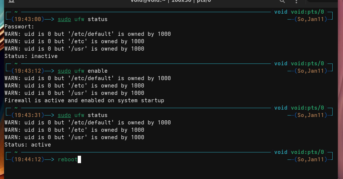Click the Passwort: prompt line
This screenshot has width=343, height=179.
pos(19,27)
